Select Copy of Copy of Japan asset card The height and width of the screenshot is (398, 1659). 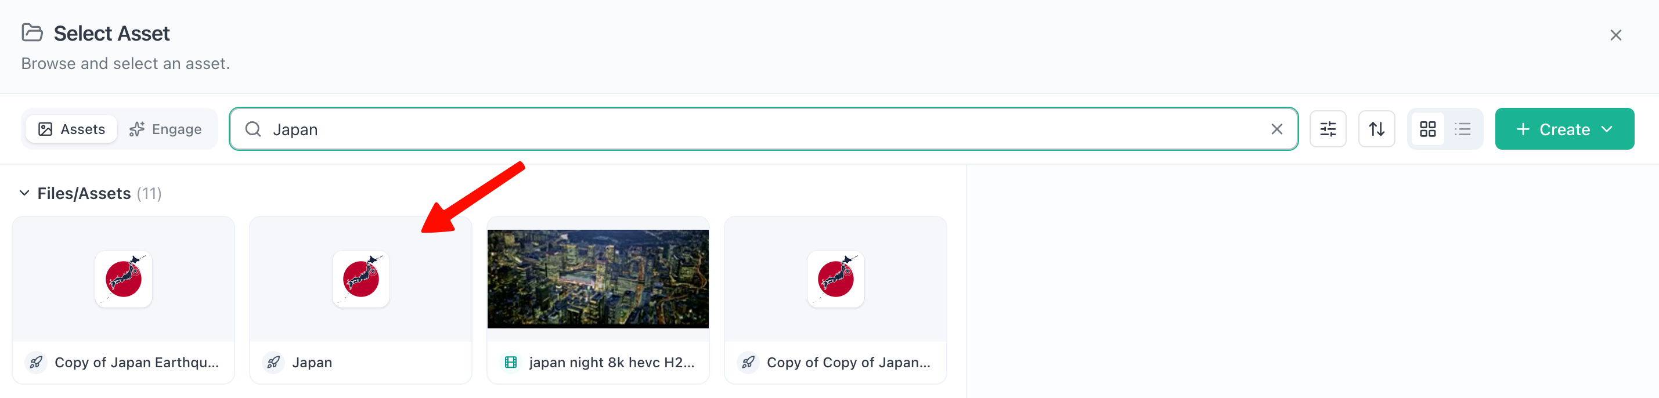[835, 299]
